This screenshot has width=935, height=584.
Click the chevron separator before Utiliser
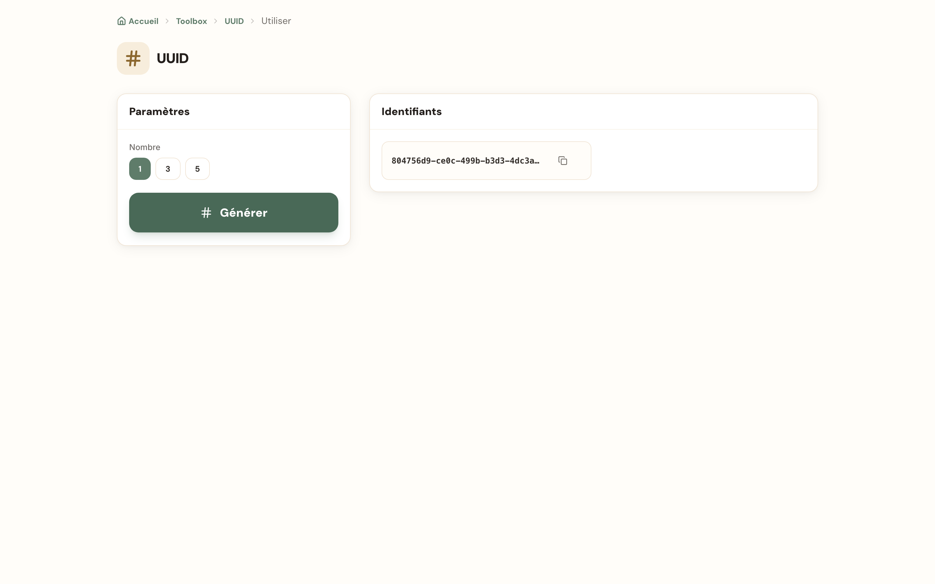click(x=252, y=21)
